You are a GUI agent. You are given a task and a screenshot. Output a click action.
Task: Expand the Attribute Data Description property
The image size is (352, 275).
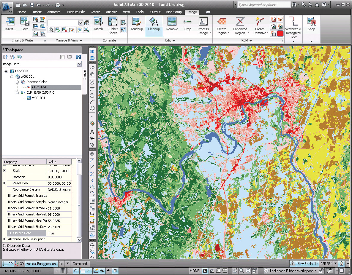click(x=4, y=239)
